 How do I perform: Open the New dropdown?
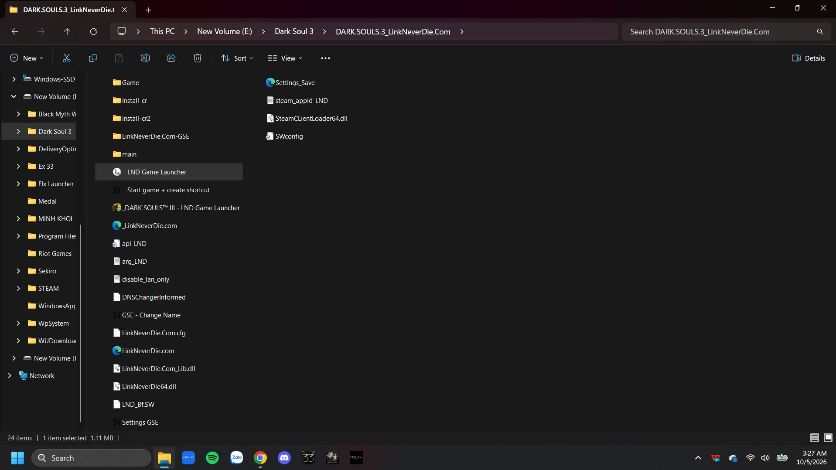(27, 58)
